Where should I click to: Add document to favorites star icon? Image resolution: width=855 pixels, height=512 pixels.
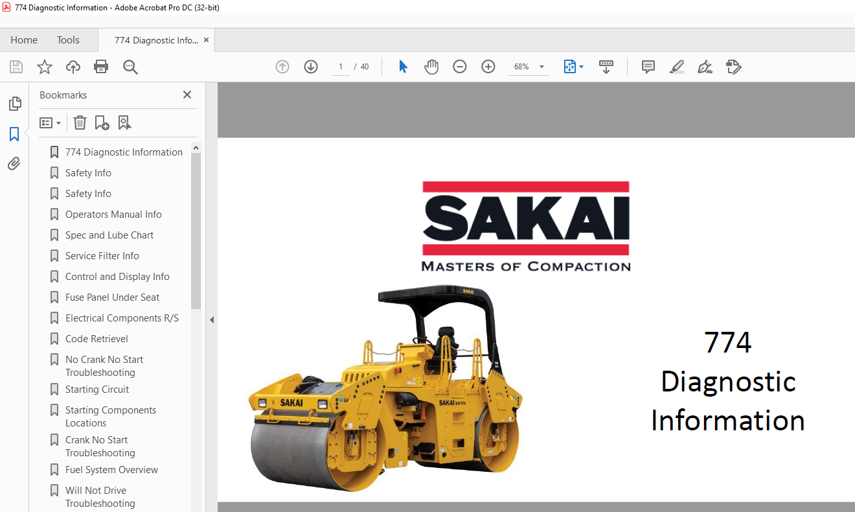click(x=44, y=67)
